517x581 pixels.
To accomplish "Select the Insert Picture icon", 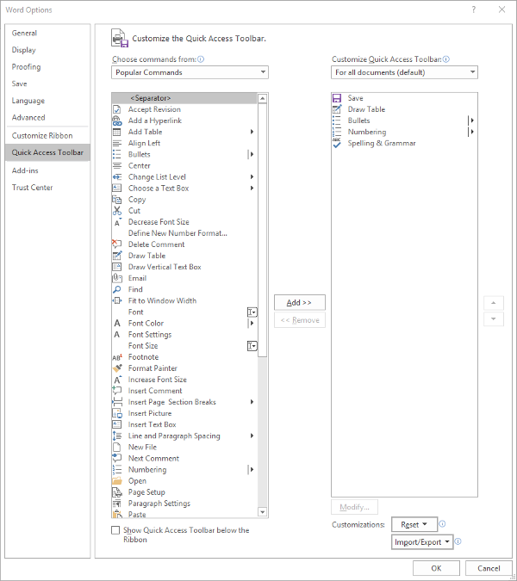I will [117, 413].
